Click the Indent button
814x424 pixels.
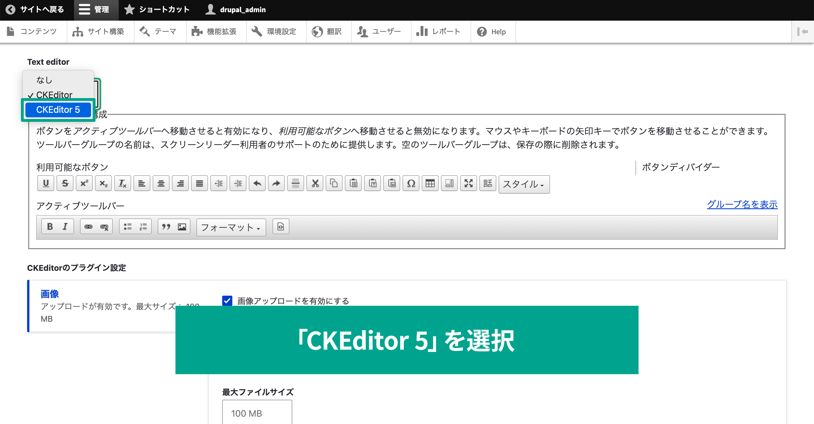click(238, 183)
